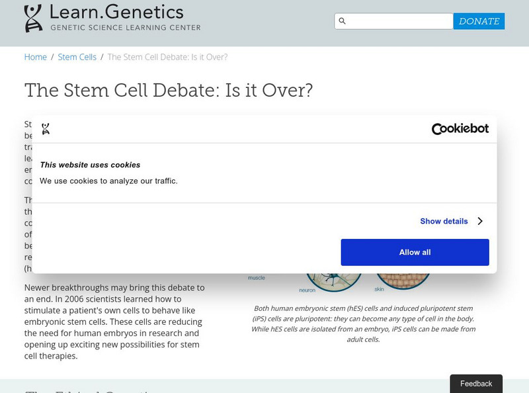Focus the site search input field
The image size is (529, 393).
pyautogui.click(x=400, y=21)
